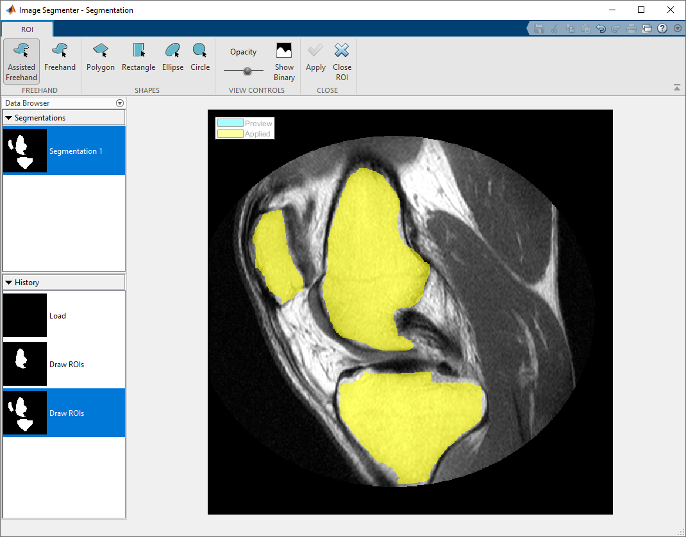Screen dimensions: 686x537
Task: Click the Print icon
Action: (632, 29)
